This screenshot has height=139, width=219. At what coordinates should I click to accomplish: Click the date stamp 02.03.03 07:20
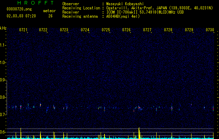(21, 16)
